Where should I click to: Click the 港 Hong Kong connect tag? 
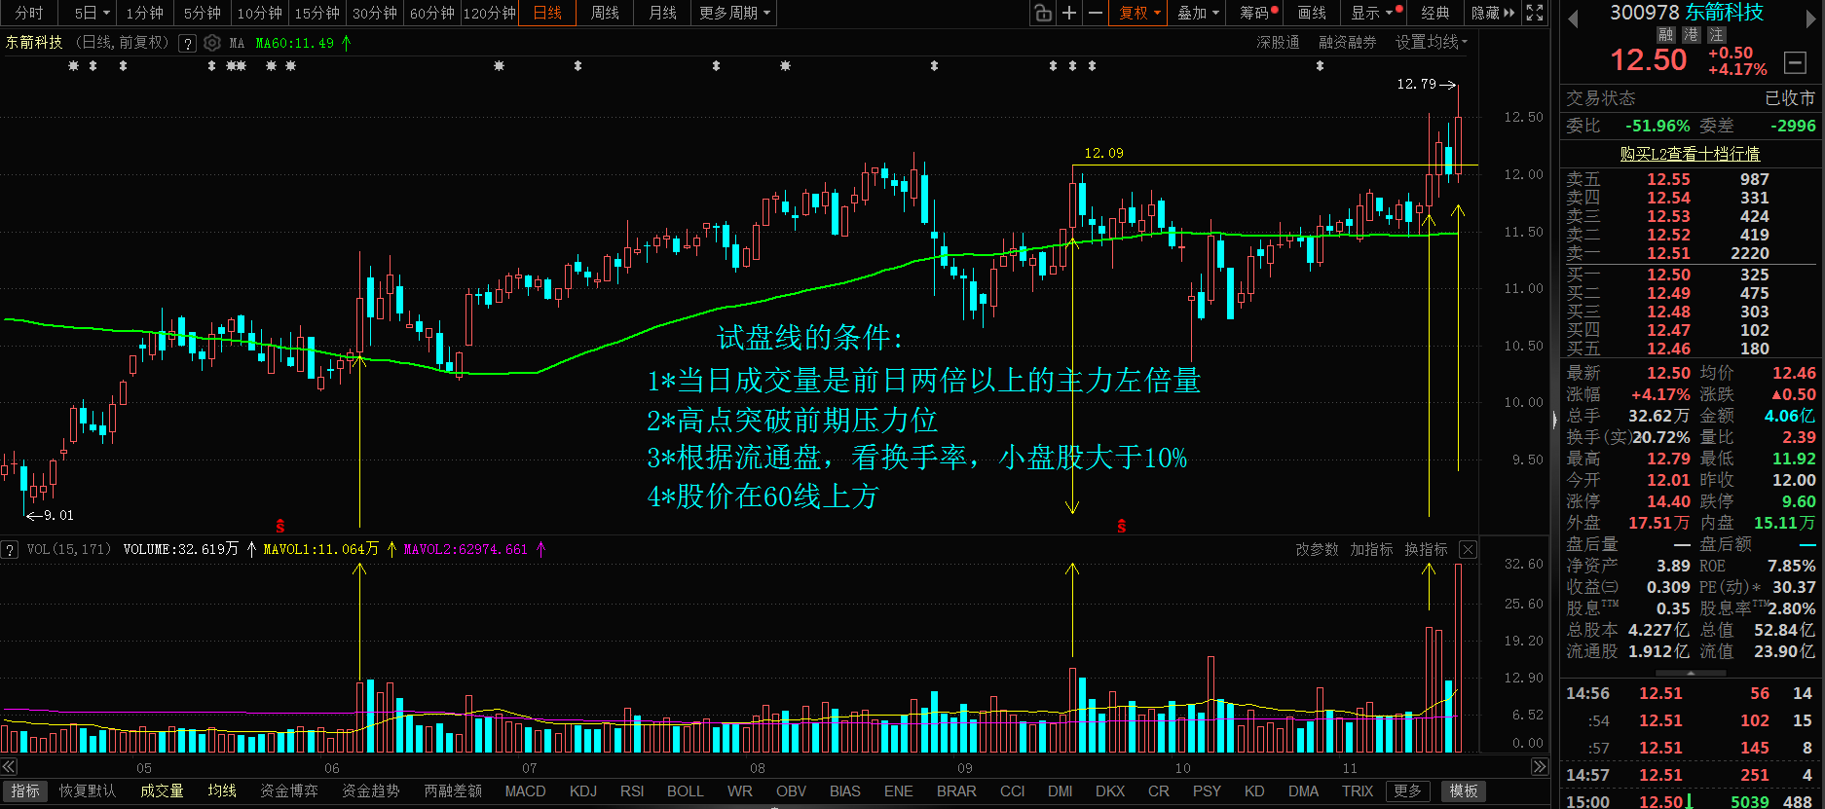click(1692, 35)
